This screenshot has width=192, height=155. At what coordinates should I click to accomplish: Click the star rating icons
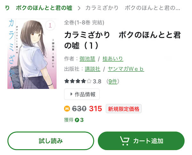[78, 81]
